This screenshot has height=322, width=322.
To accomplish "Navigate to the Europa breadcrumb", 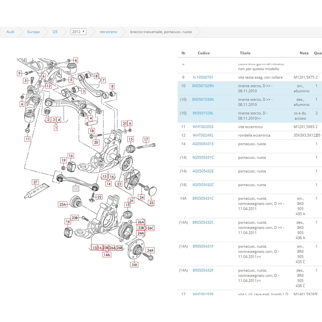I will coord(33,32).
